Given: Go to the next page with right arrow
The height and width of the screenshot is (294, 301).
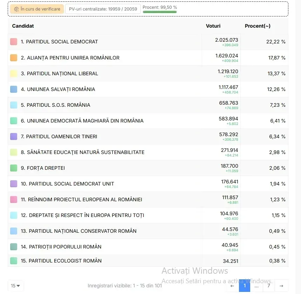Looking at the screenshot, I should click(x=281, y=286).
